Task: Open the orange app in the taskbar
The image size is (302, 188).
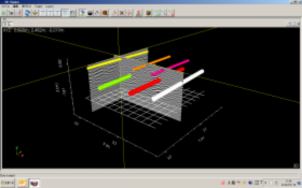Action: 22,183
